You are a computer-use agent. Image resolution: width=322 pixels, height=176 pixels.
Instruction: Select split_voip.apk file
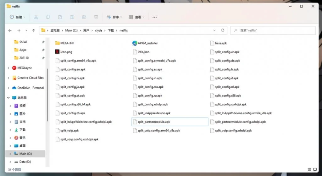[67, 131]
